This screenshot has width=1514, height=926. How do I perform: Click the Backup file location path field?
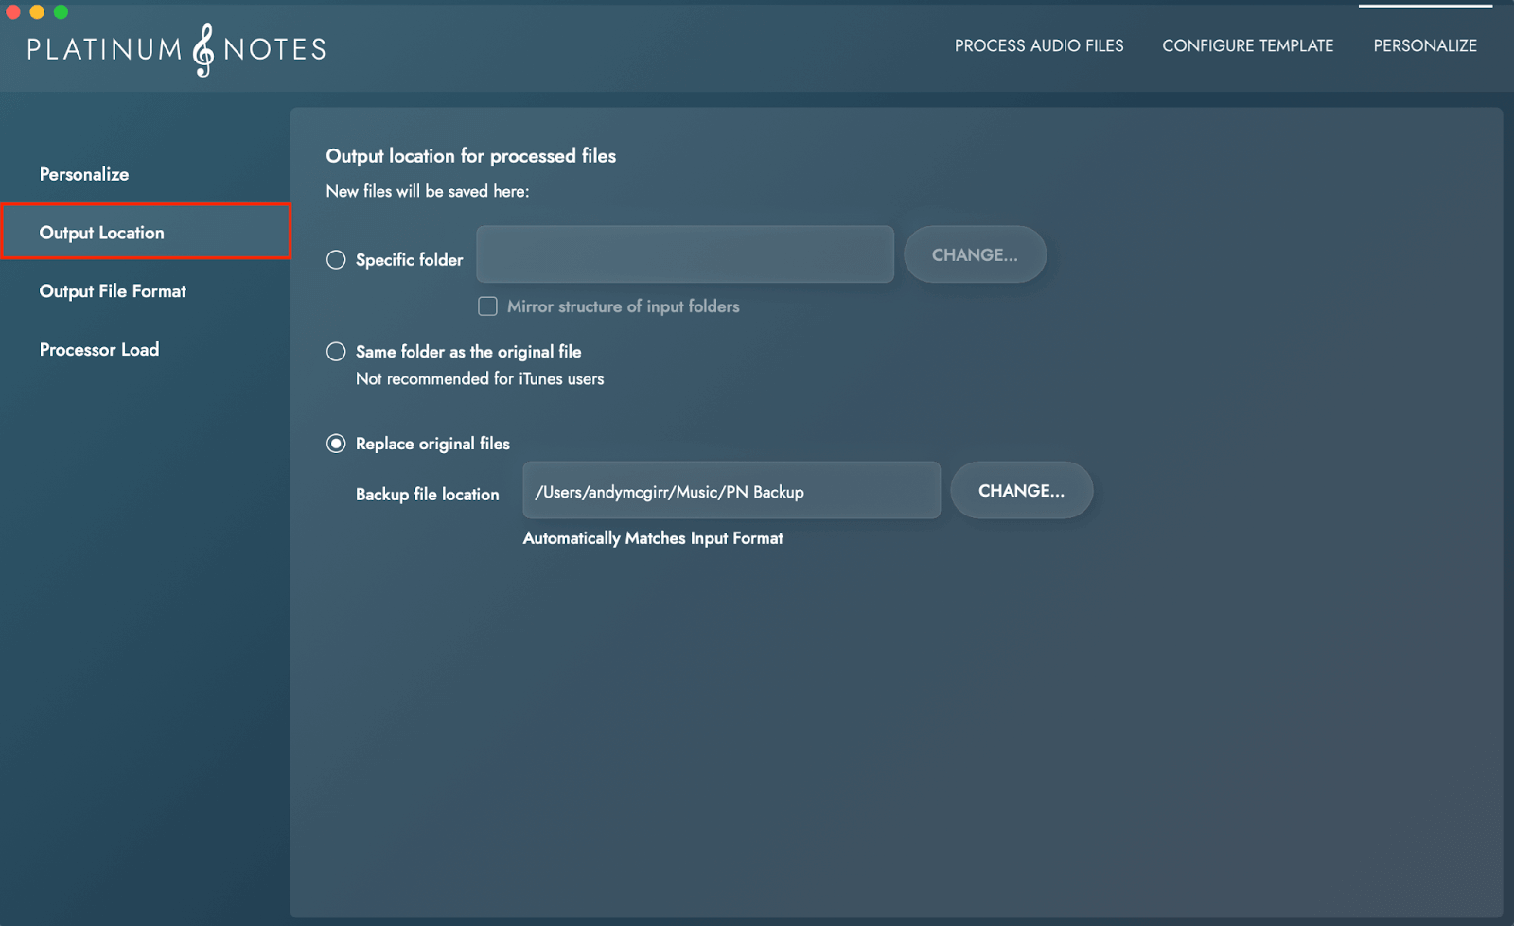click(x=731, y=491)
